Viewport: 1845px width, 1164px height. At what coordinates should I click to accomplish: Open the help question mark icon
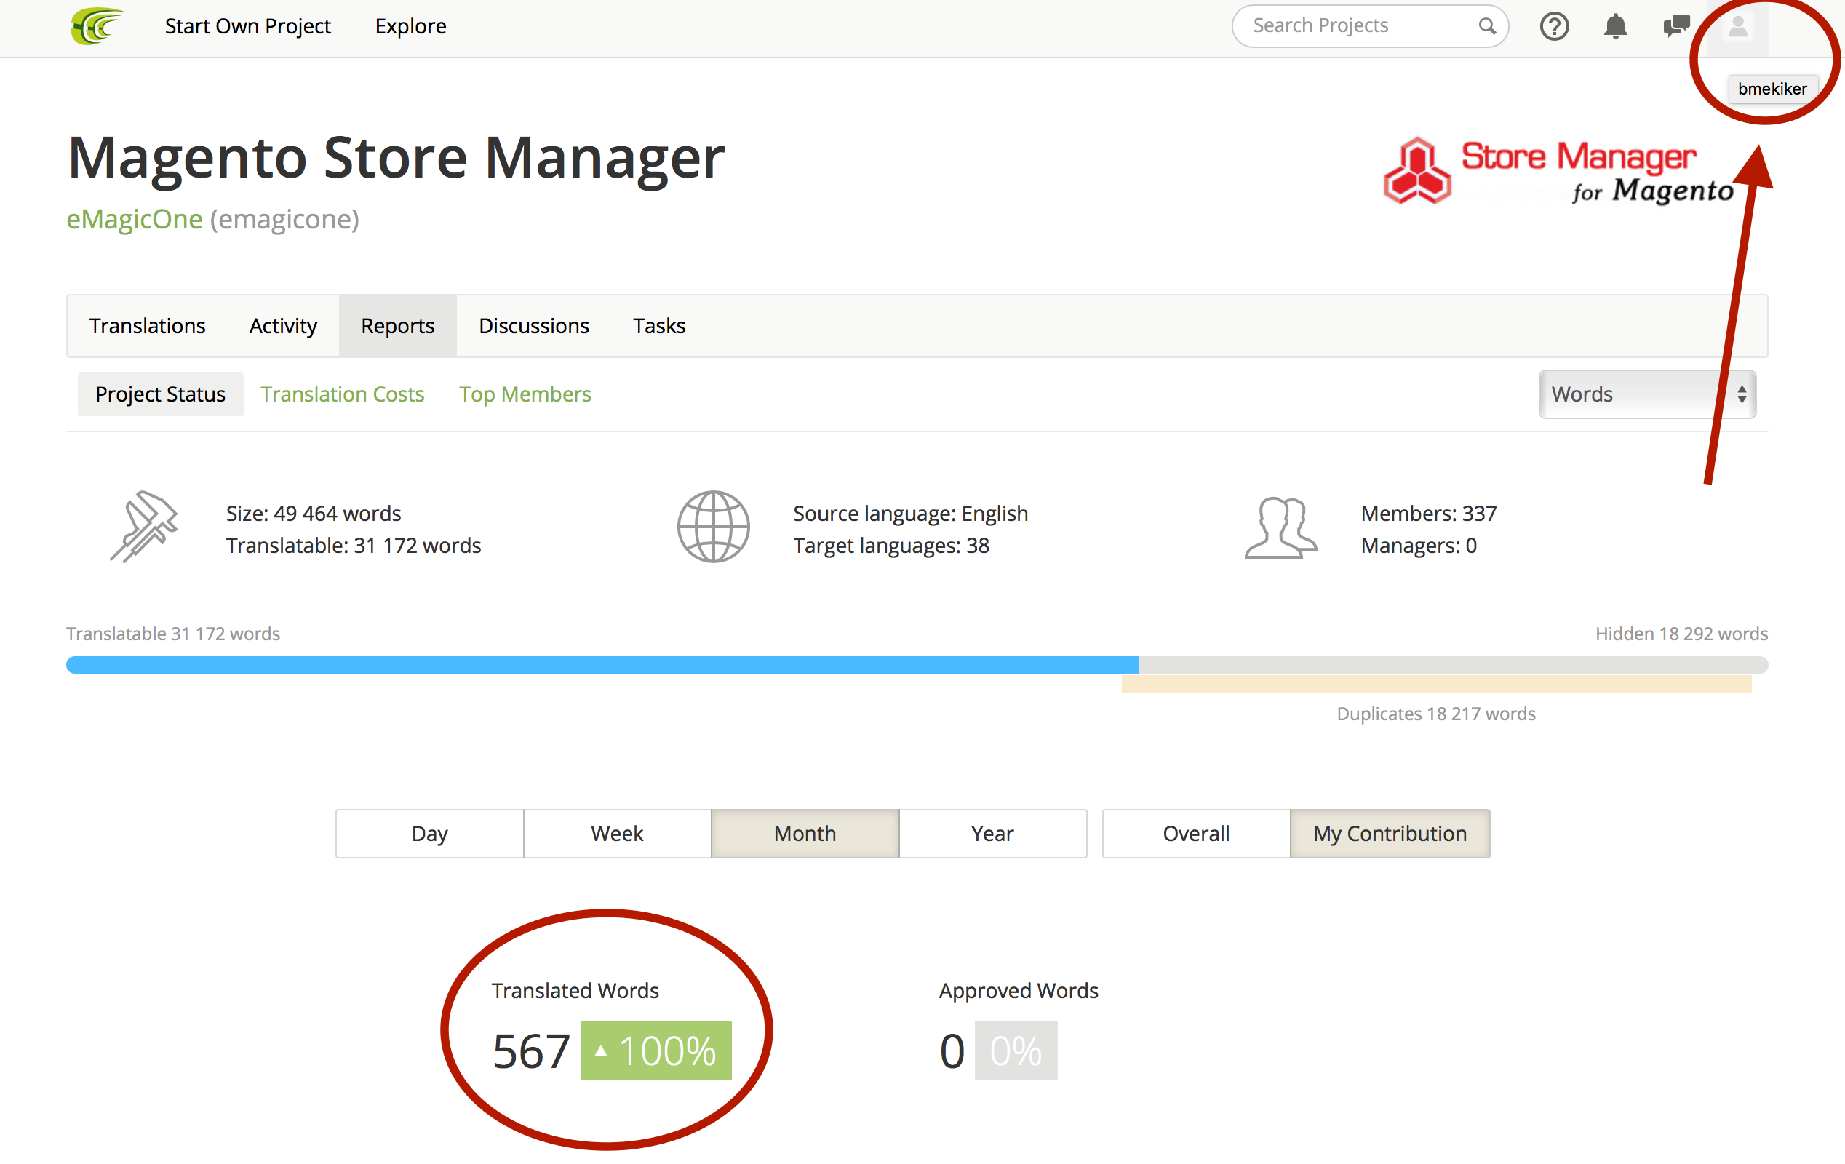coord(1554,27)
